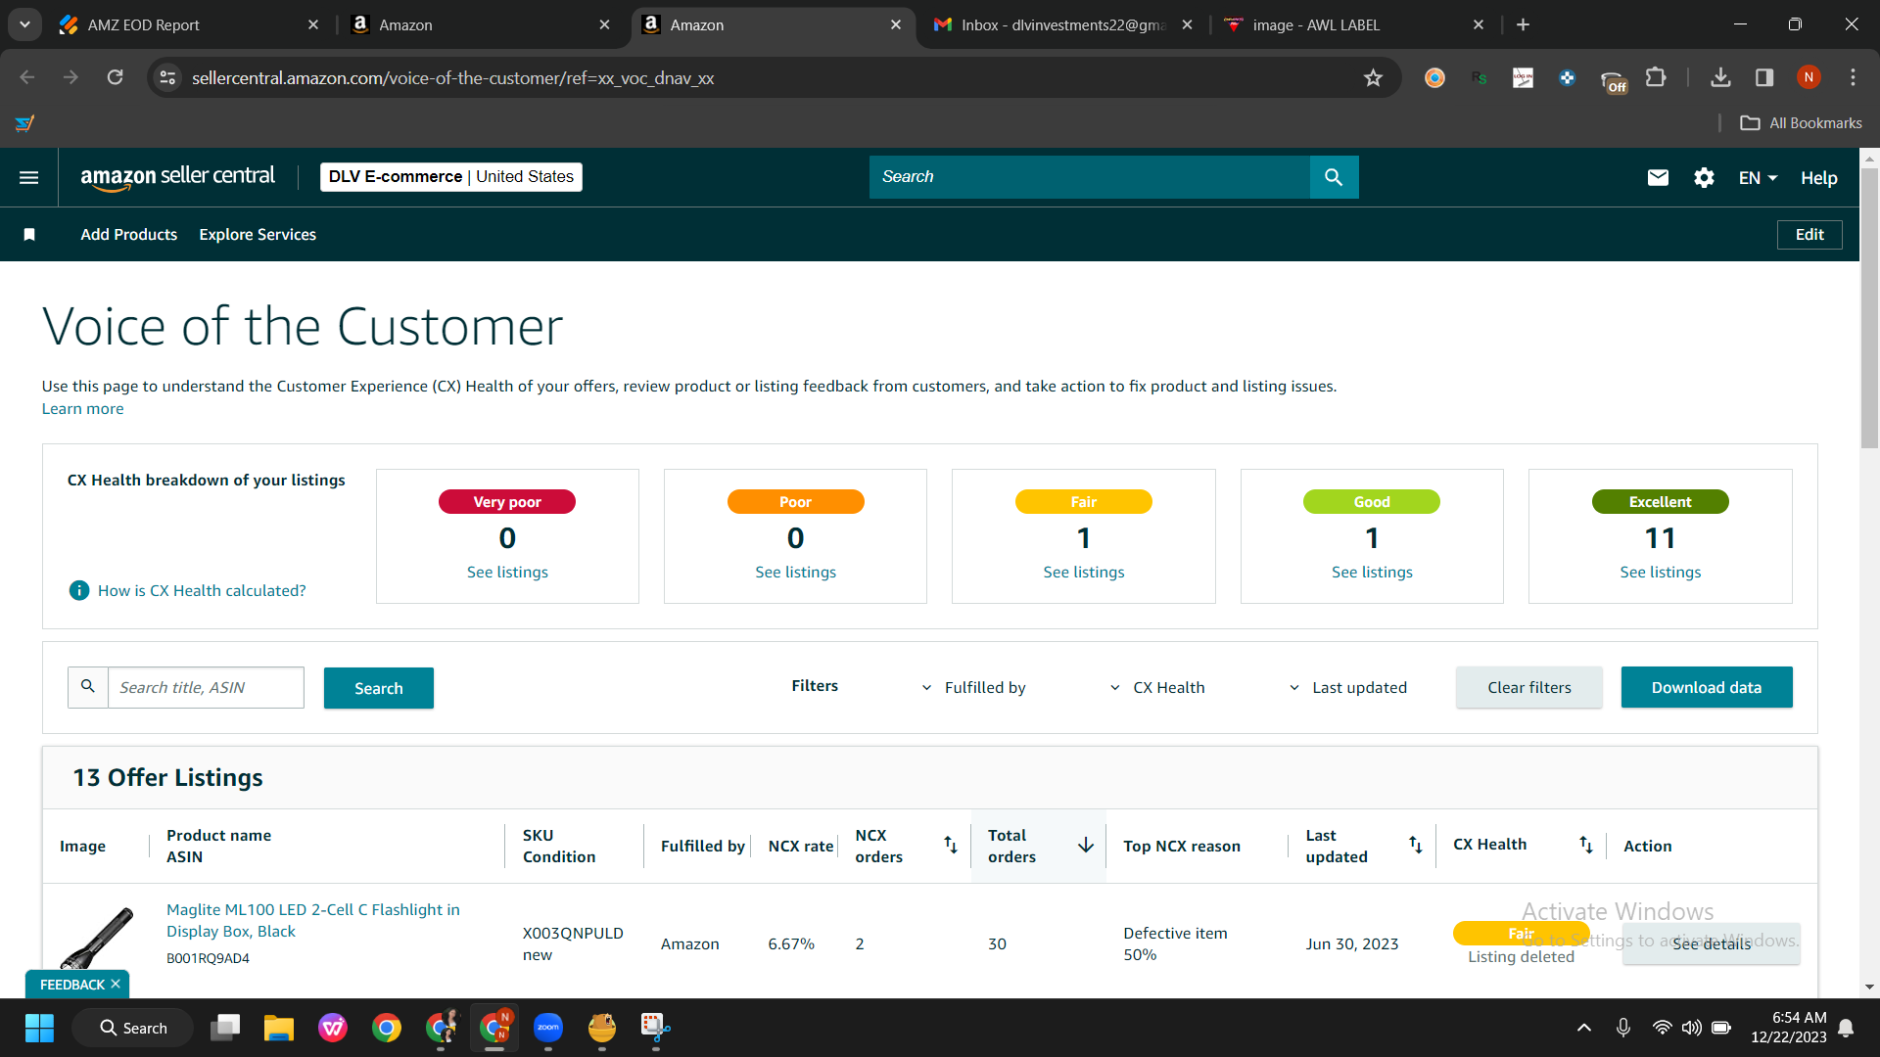Click the Search title, ASIN input field
1880x1057 pixels.
tap(206, 687)
